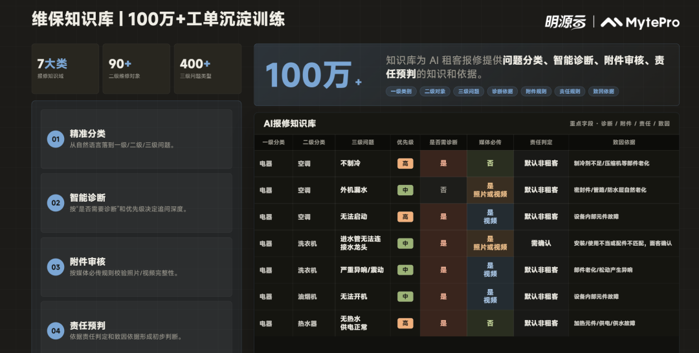Click the 三级问题 table column header

point(363,142)
